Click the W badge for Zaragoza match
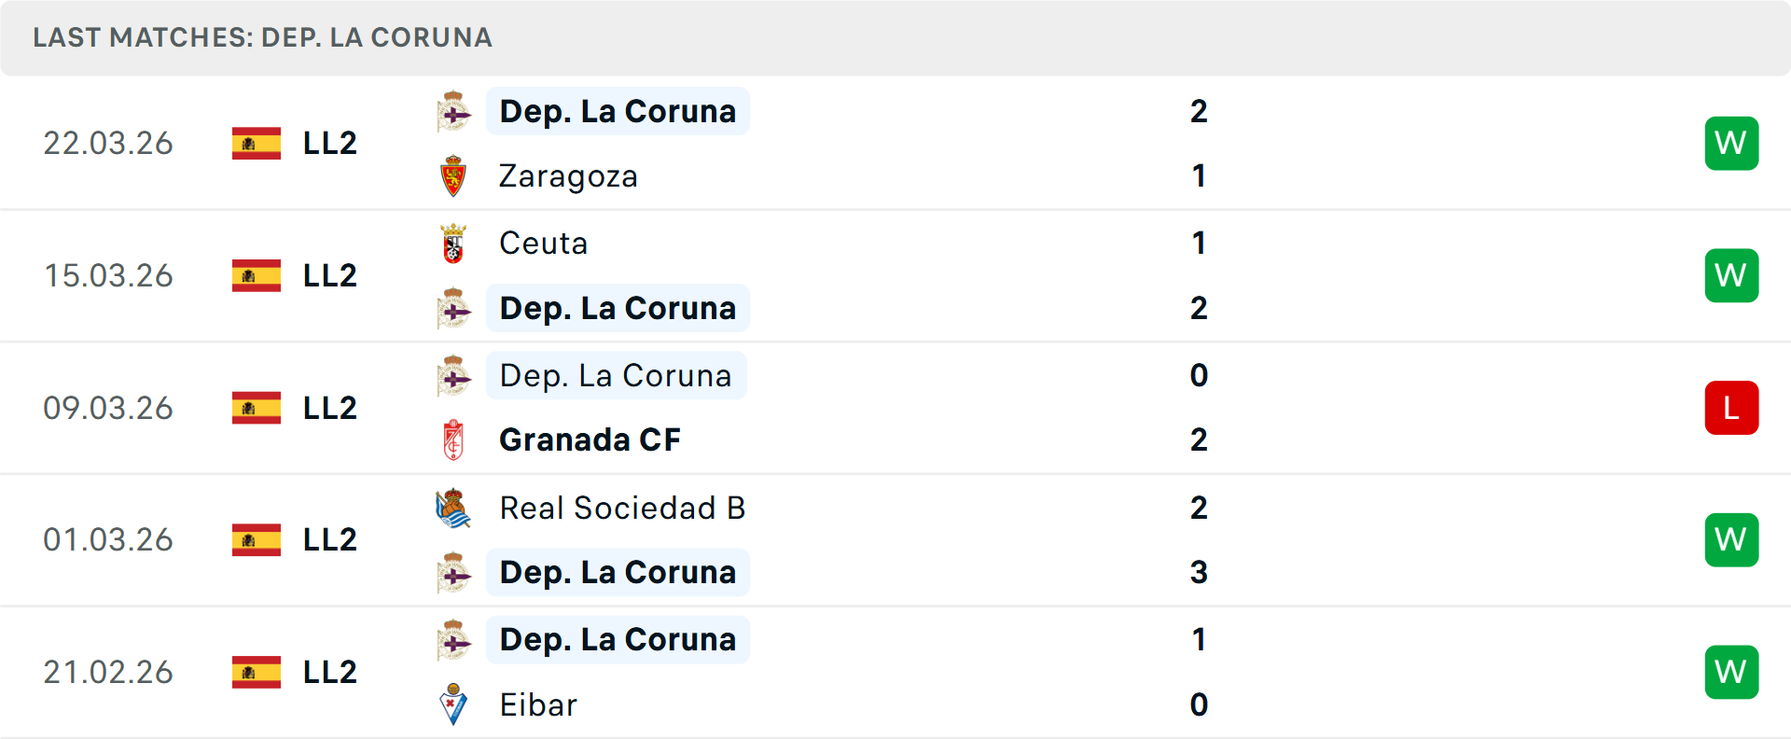1791x739 pixels. coord(1731,144)
